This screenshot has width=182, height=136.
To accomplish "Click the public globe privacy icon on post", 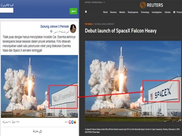I will pos(51,31).
